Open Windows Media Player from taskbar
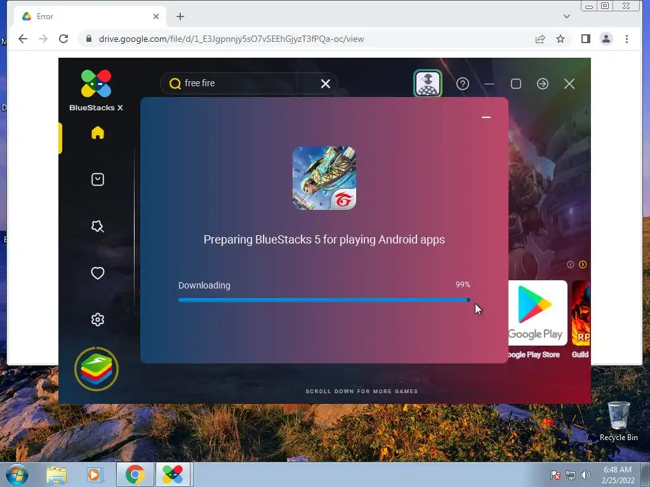The image size is (650, 487). (95, 474)
